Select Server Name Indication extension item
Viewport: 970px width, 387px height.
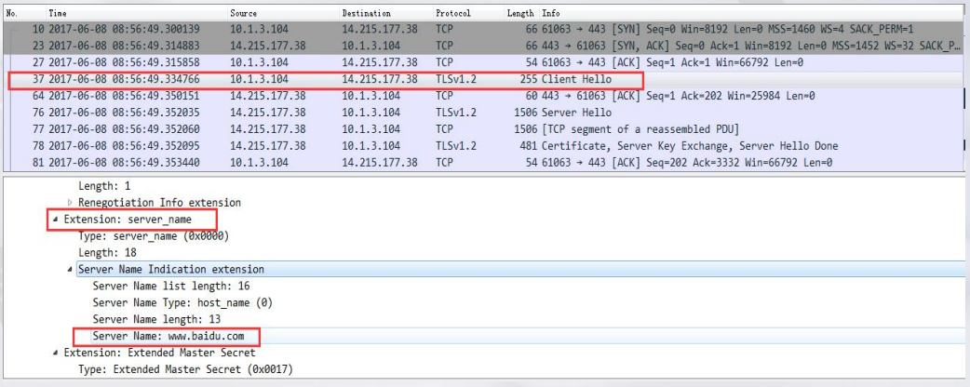tap(170, 270)
